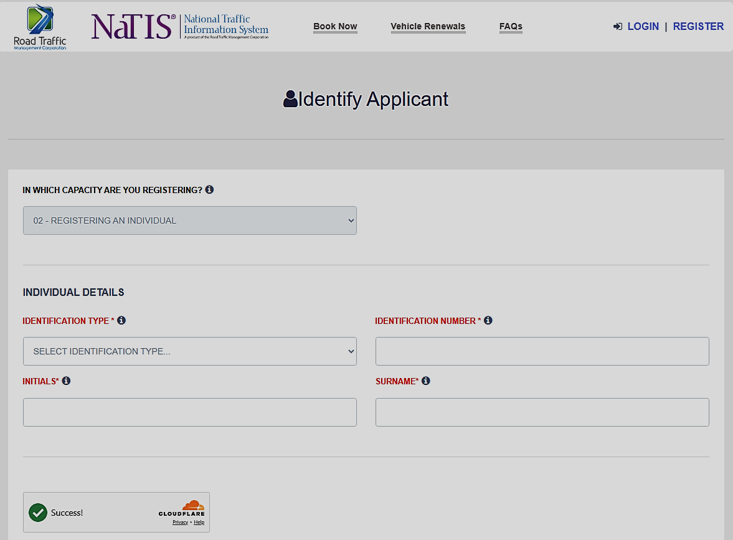Click the info icon next to registering capacity question

[209, 189]
